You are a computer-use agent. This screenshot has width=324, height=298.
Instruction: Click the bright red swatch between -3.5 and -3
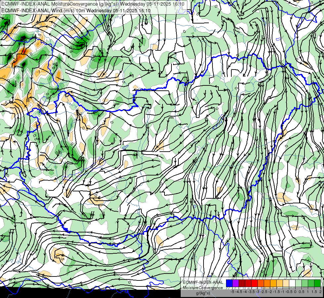255,283
